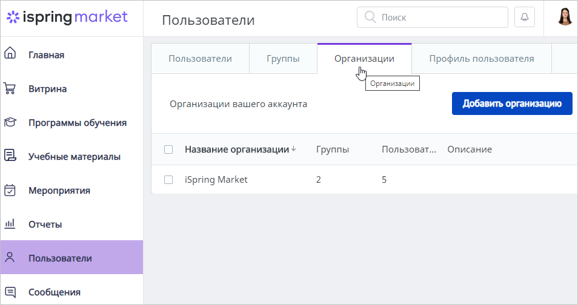578x305 pixels.
Task: Click the chat bubble icon beside Сообщения
Action: coord(10,292)
